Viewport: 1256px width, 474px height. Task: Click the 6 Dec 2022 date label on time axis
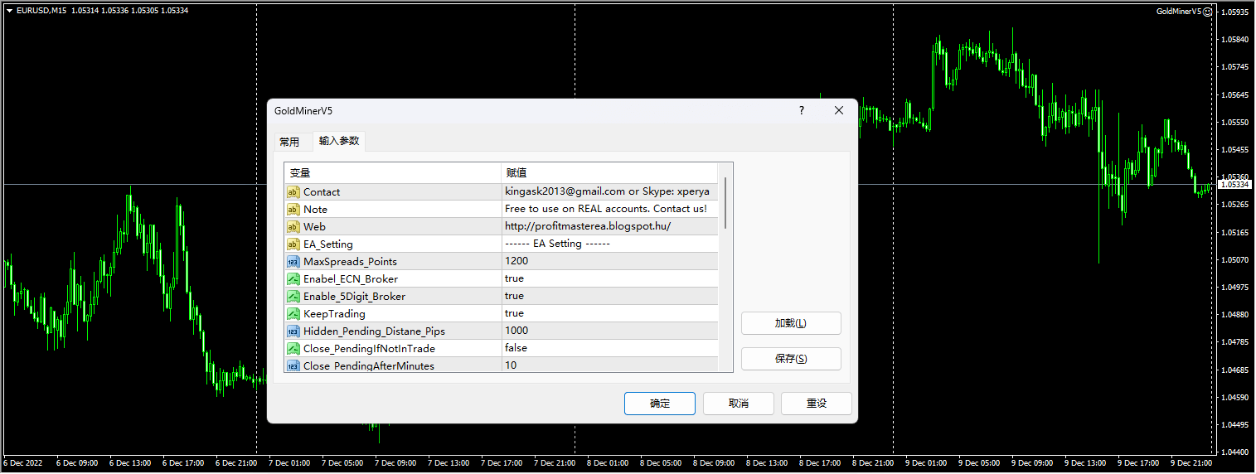(25, 463)
